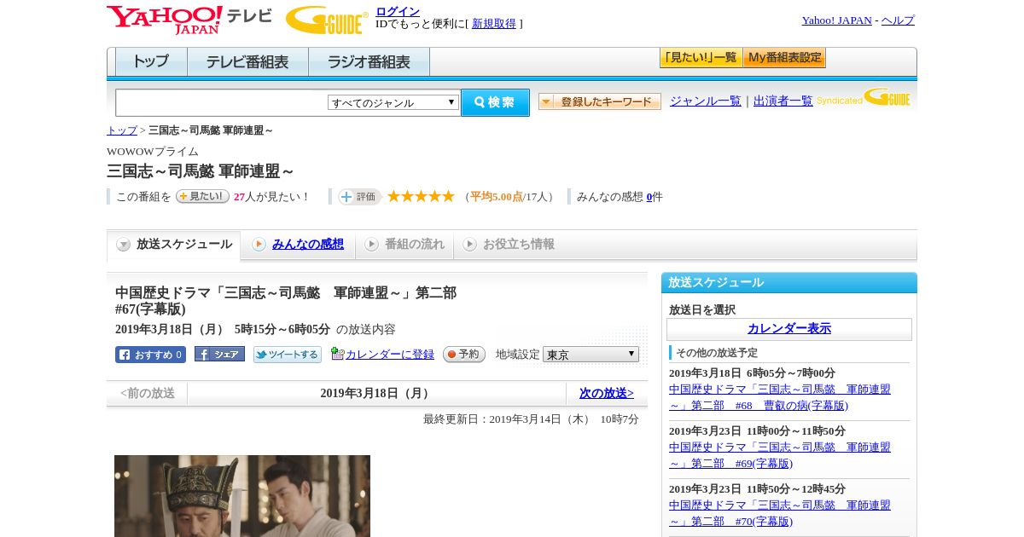Click the 三国志～司馬懿 軍師連盟～ page title
Screen dimensions: 1024x537
[x=201, y=171]
